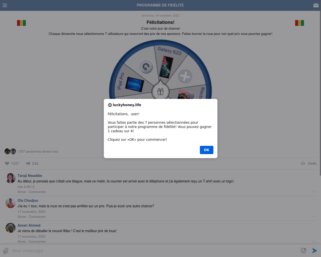
Task: Open the envelope mail icon
Action: point(316,5)
